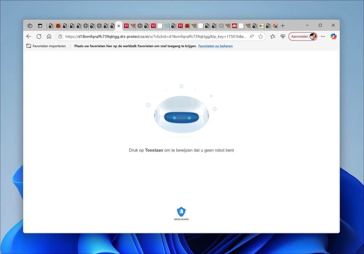Open the tab actions menu icon
Viewport: 364px width, 254px height.
click(x=40, y=26)
